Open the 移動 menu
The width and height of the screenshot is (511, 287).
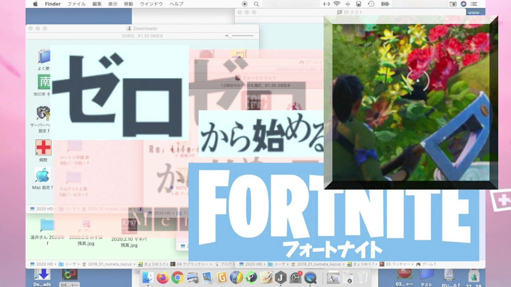pyautogui.click(x=128, y=4)
